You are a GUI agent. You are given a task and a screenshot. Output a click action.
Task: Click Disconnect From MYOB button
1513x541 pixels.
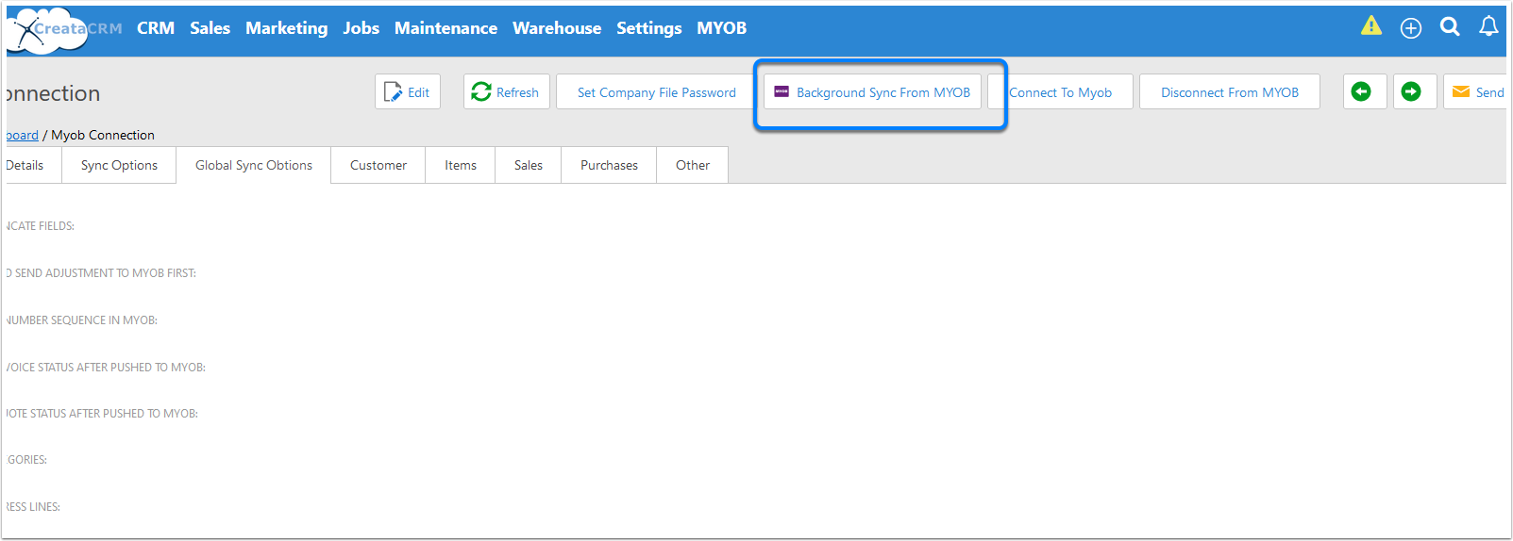click(x=1230, y=91)
